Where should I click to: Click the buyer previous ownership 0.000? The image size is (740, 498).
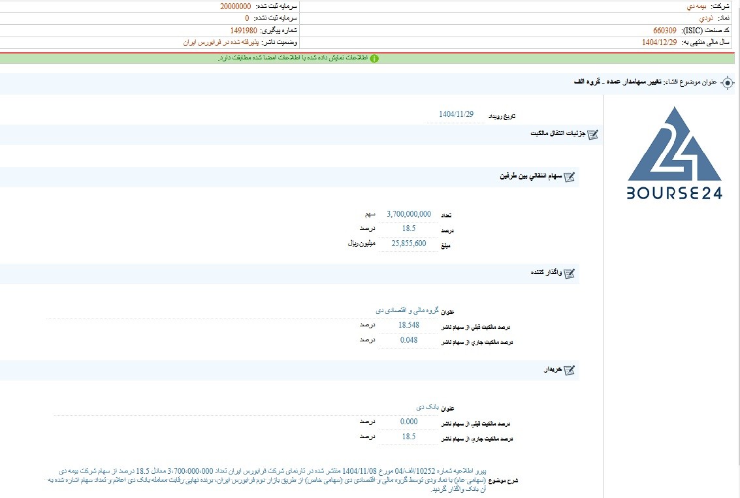[409, 422]
